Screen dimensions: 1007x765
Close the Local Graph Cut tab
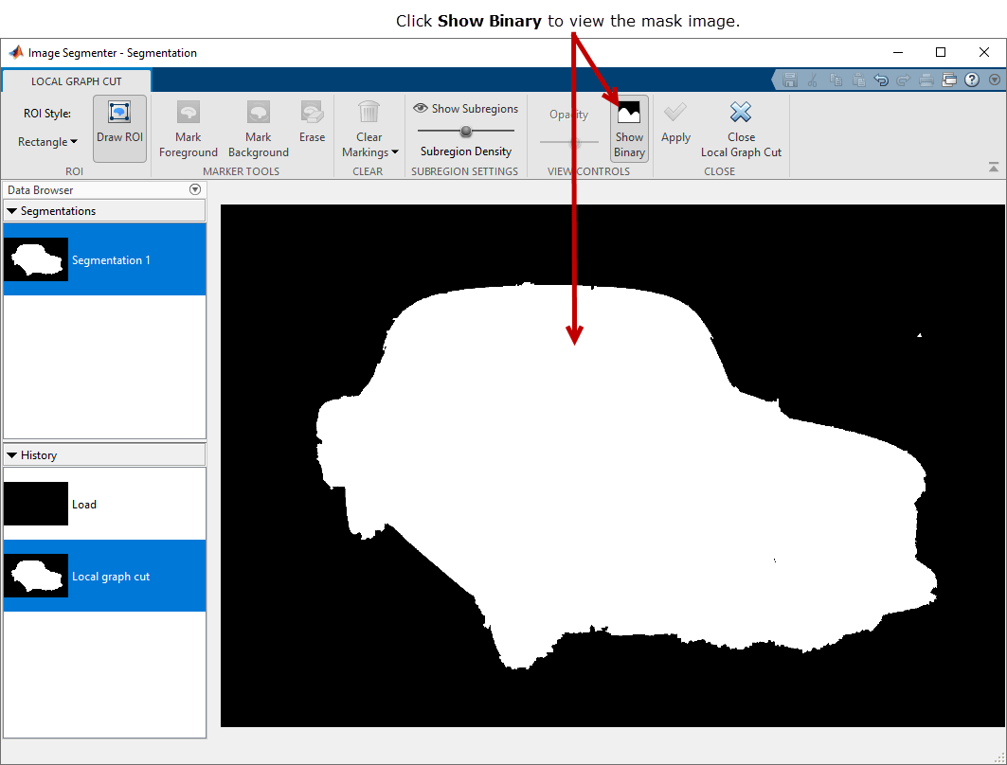[x=741, y=129]
